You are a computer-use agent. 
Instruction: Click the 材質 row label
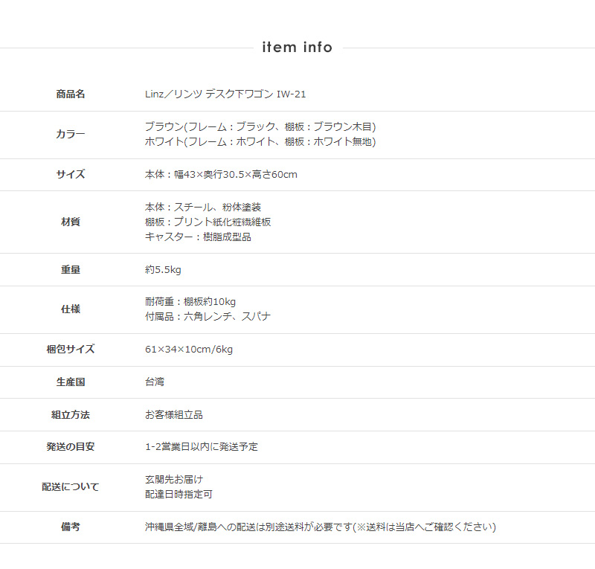71,222
